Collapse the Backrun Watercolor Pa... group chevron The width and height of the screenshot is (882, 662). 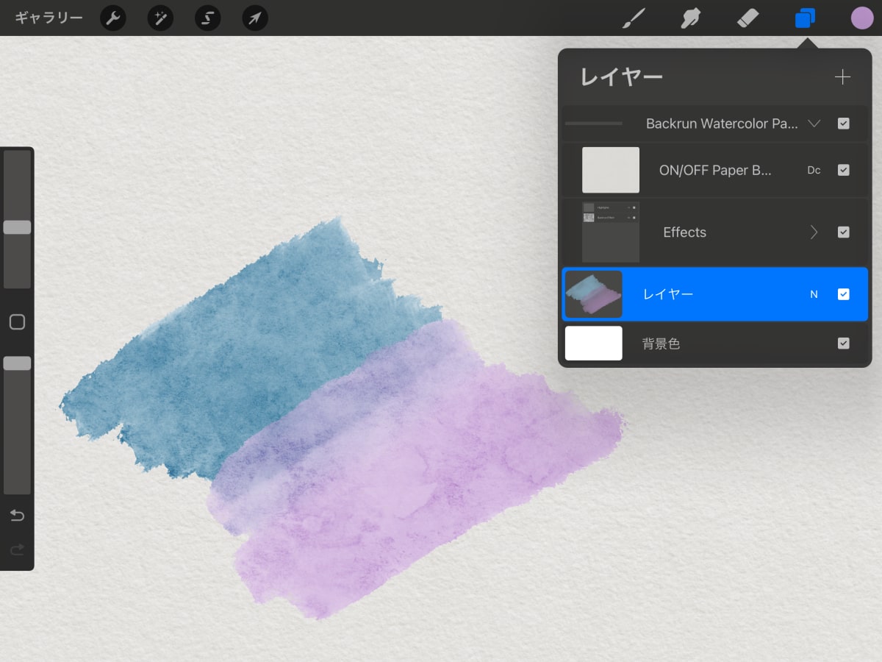[814, 124]
